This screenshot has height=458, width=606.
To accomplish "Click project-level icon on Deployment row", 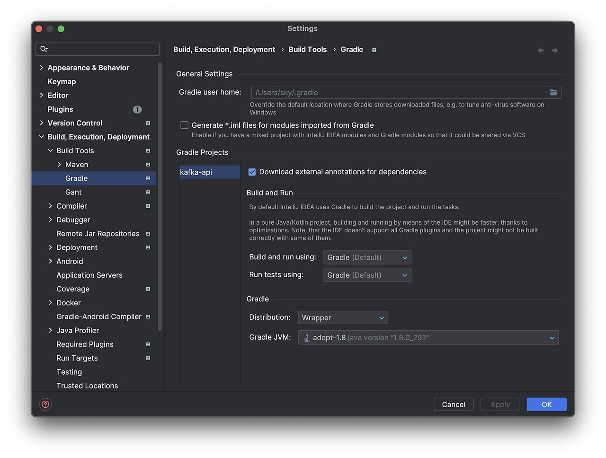I will 148,247.
